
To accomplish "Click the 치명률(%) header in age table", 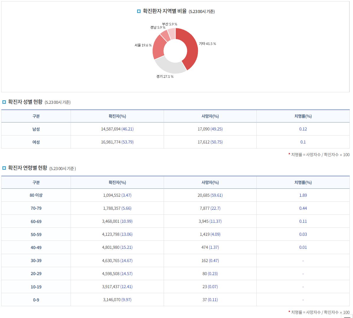I will tap(303, 183).
